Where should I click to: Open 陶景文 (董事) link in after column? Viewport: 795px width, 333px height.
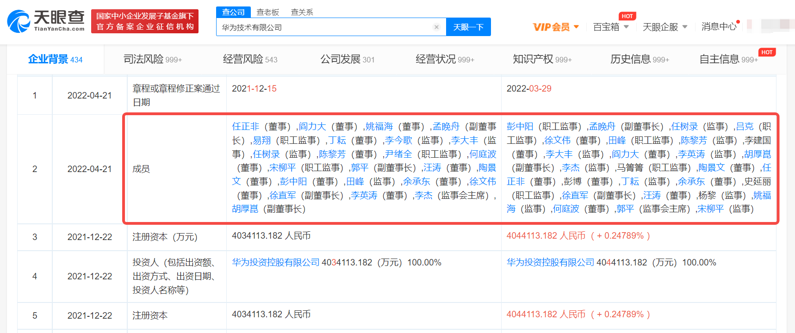(712, 167)
